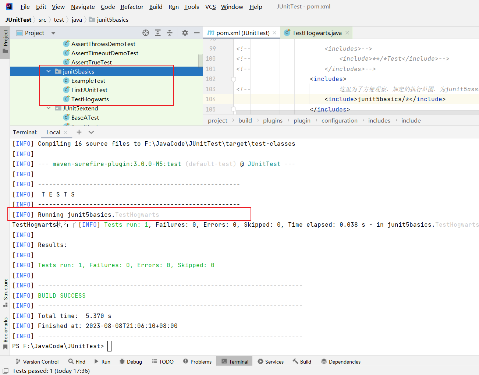Switch to TestHogwarts.java editor tab
This screenshot has width=479, height=375.
[x=316, y=33]
